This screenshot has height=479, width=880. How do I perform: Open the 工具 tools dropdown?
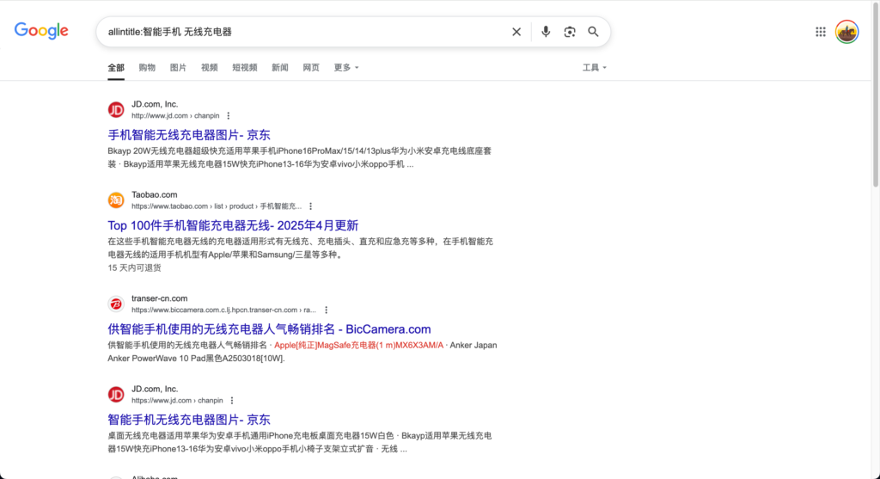(x=595, y=67)
